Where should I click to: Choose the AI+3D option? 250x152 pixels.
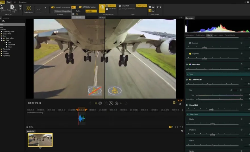tap(78, 17)
